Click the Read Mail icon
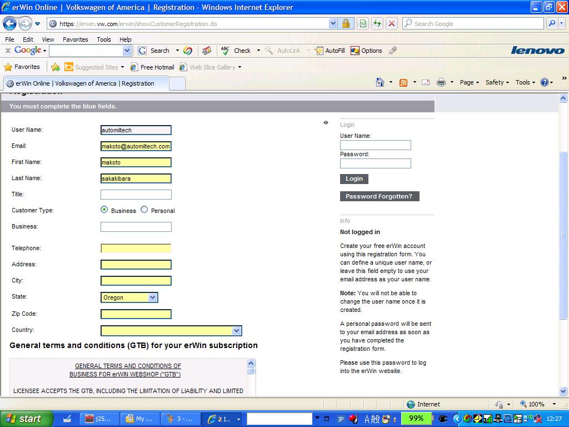The width and height of the screenshot is (569, 427). point(426,82)
